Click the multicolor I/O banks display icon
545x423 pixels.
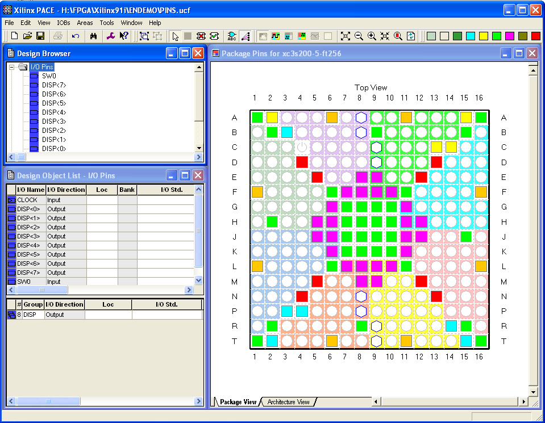click(x=263, y=36)
